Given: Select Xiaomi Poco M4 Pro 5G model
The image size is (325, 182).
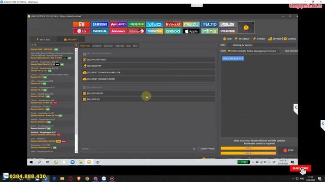Looking at the screenshot, I should coord(42,103).
